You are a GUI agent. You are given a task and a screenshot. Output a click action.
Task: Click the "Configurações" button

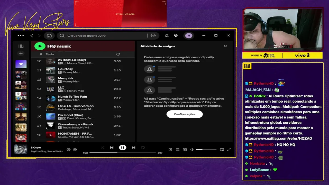tap(185, 114)
